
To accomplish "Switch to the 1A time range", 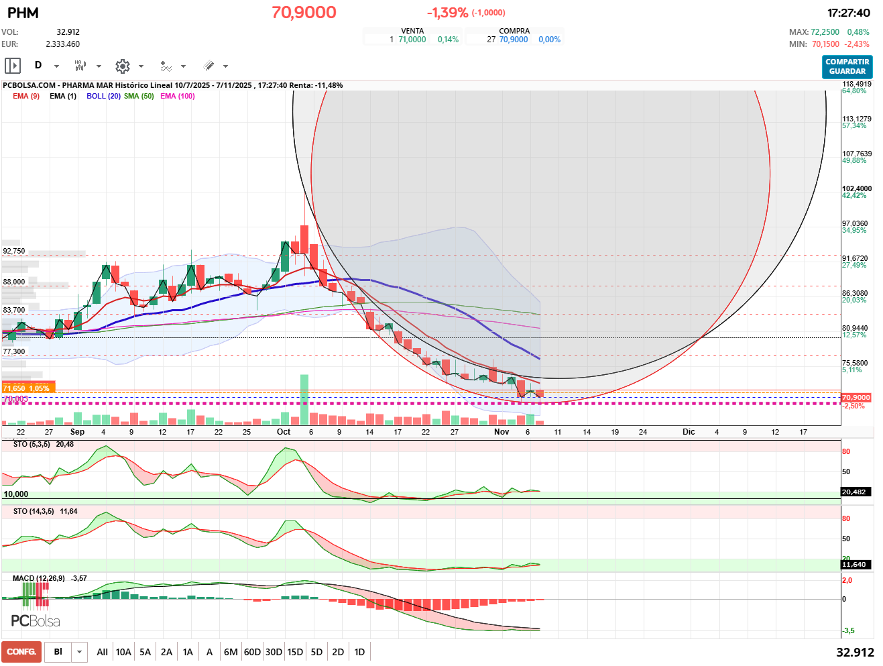I will (188, 652).
